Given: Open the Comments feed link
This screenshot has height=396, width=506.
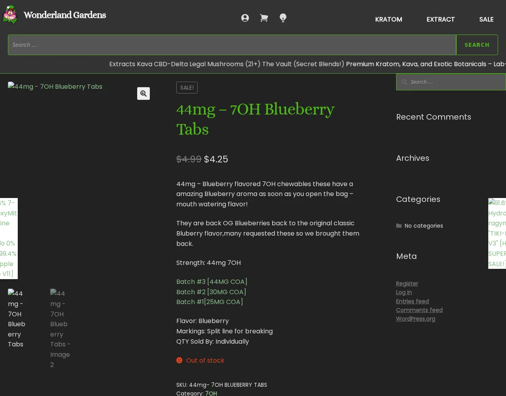Looking at the screenshot, I should pyautogui.click(x=419, y=310).
